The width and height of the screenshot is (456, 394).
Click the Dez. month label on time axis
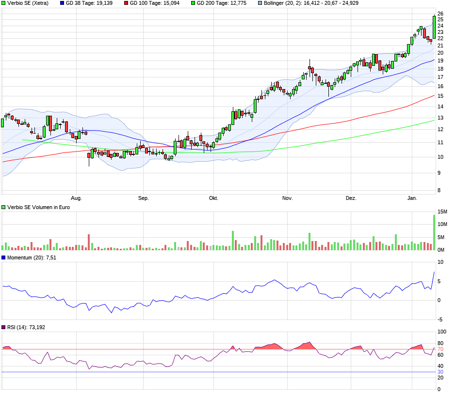[351, 198]
